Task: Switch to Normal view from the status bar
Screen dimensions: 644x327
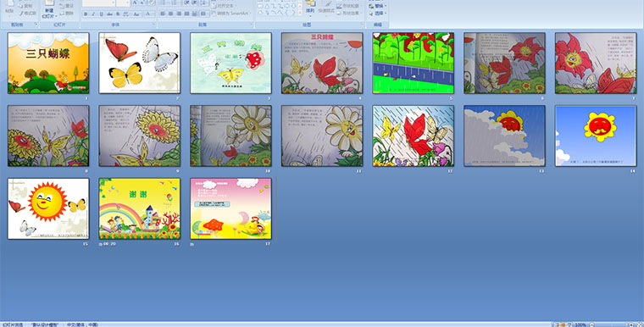Action: point(557,325)
